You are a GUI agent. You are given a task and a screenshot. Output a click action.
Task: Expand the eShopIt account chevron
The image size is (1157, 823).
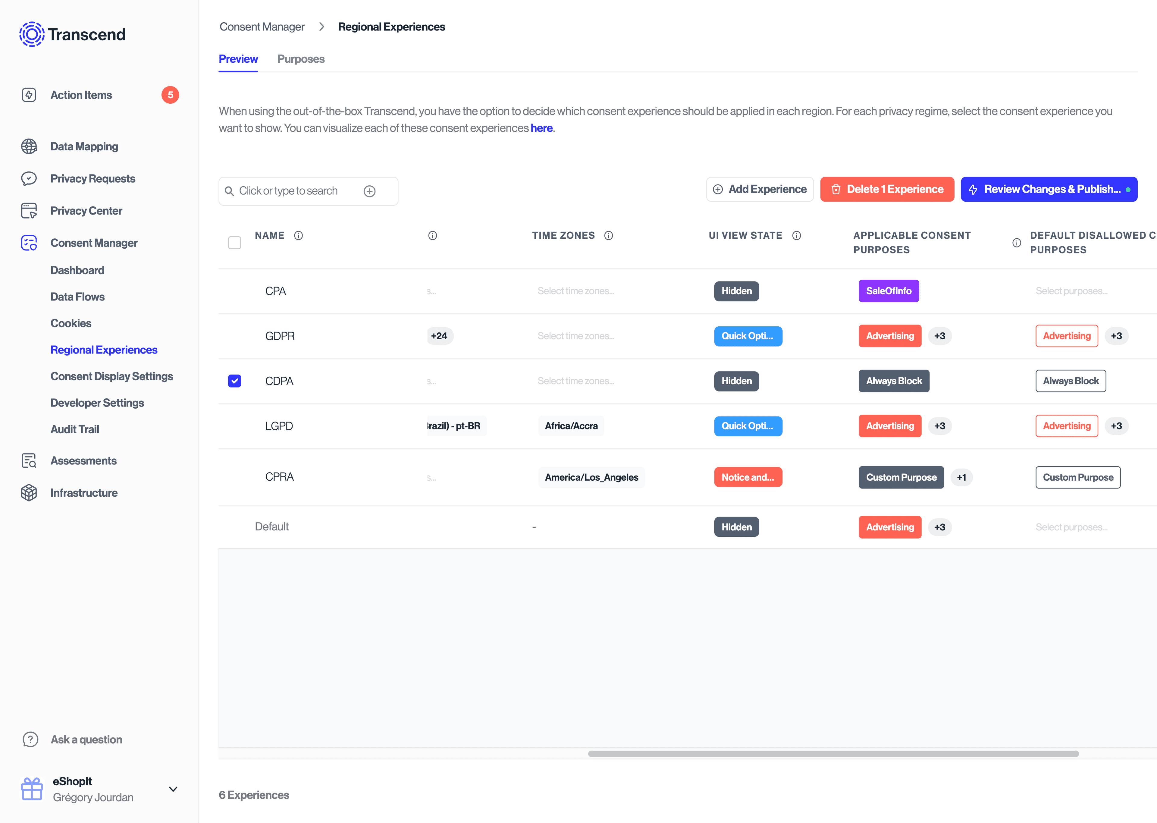pyautogui.click(x=173, y=789)
